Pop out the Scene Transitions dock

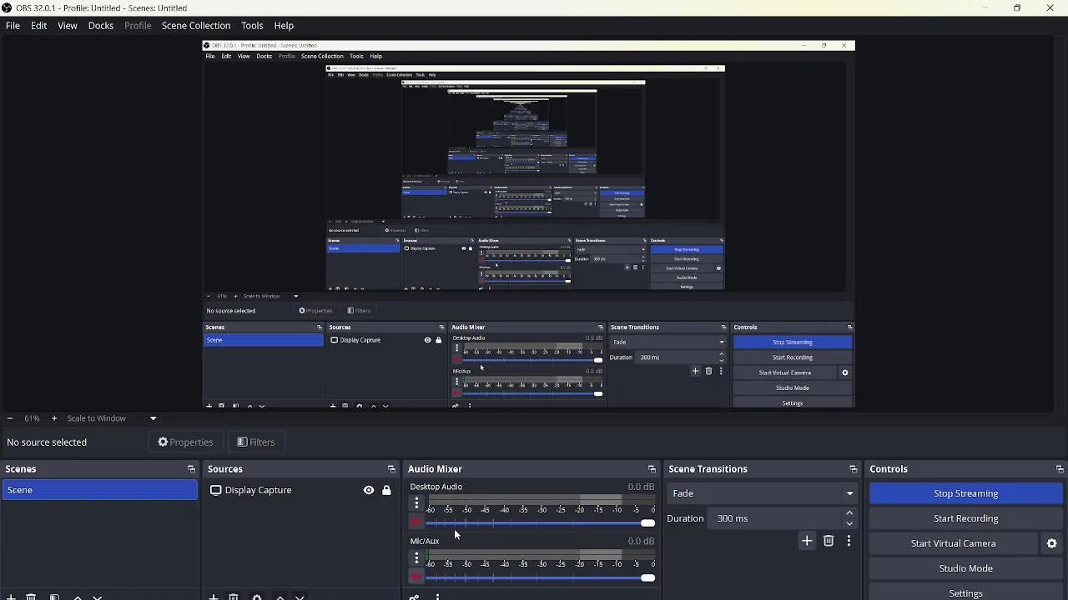pos(853,469)
